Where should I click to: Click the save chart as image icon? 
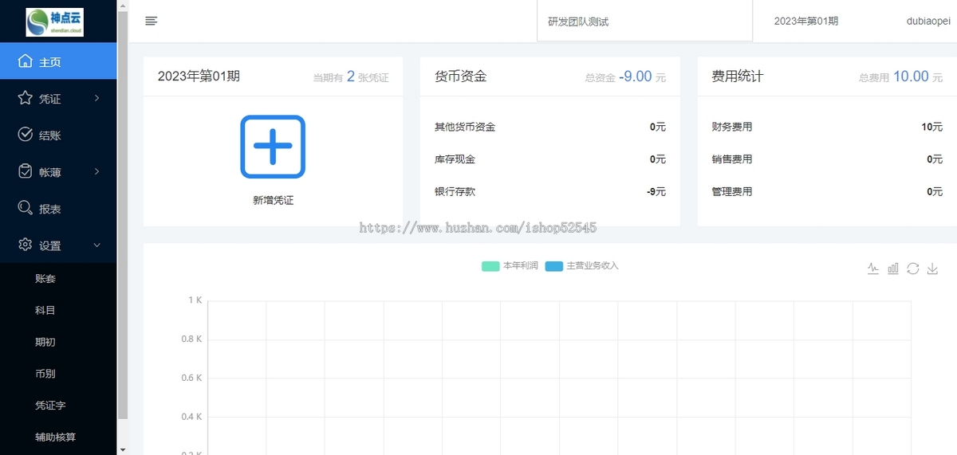point(932,269)
